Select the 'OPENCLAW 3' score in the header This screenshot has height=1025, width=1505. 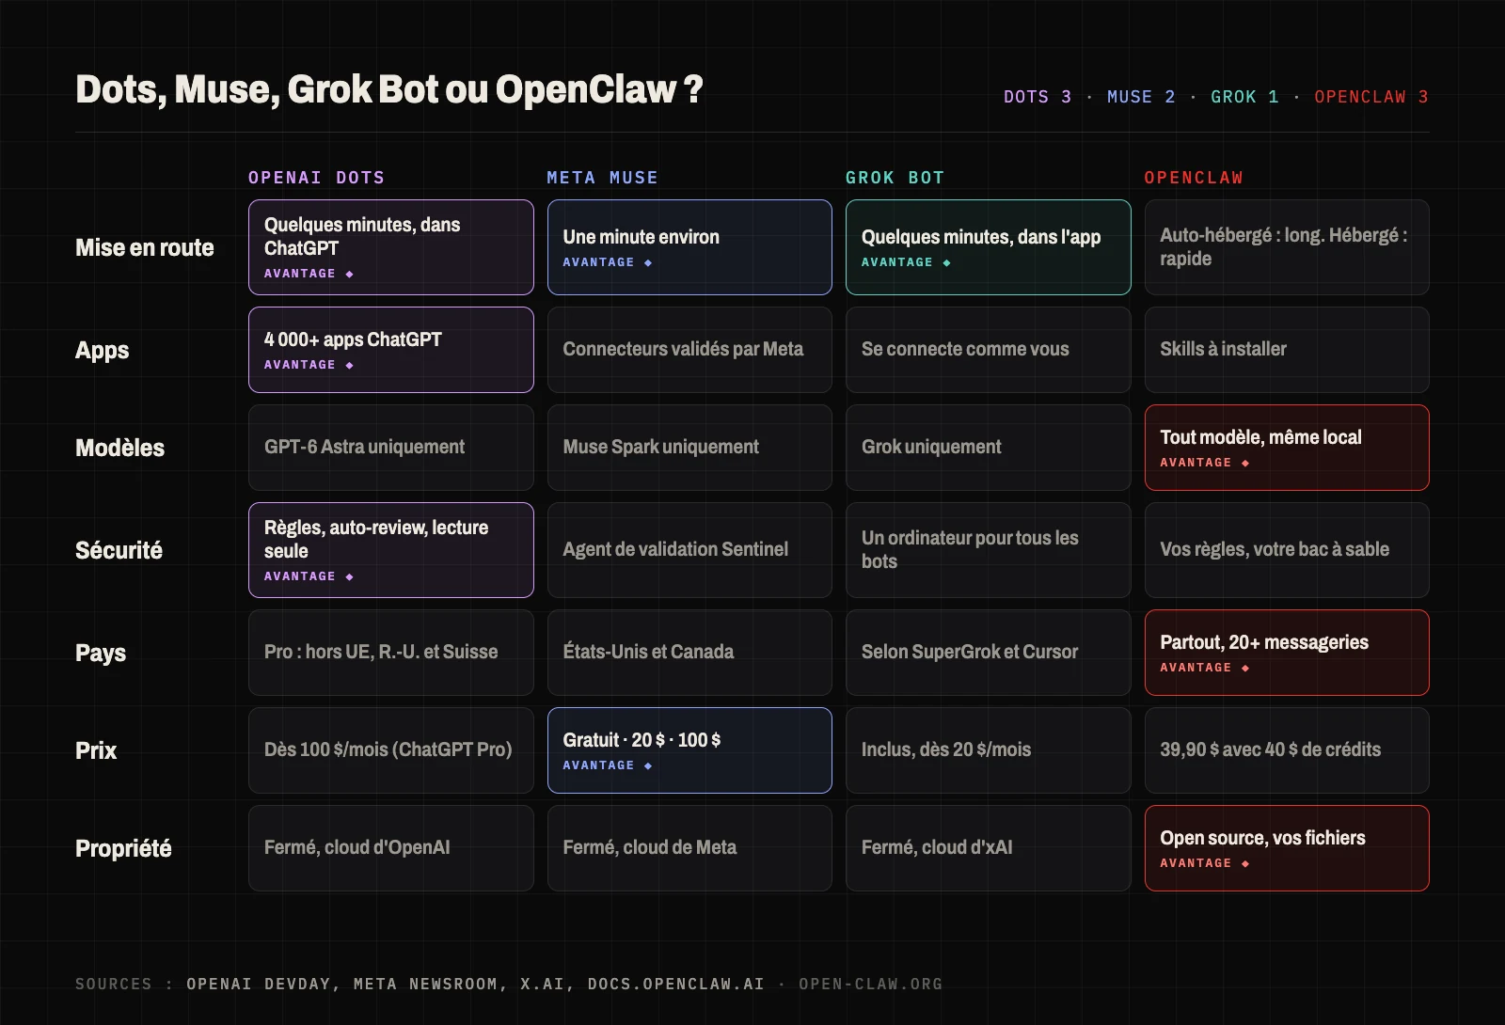[1371, 97]
